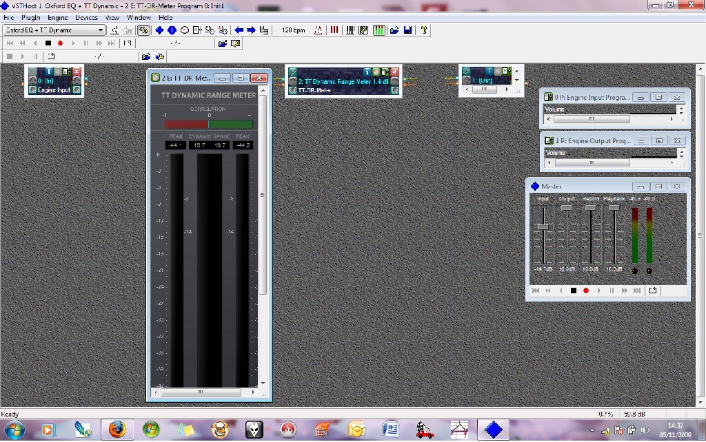Toggle the green level meter toolbar button
Viewport: 706px width, 442px height.
379,30
